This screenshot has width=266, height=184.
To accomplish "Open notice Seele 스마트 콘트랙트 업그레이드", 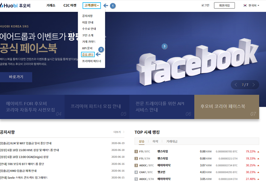I will pos(24,178).
